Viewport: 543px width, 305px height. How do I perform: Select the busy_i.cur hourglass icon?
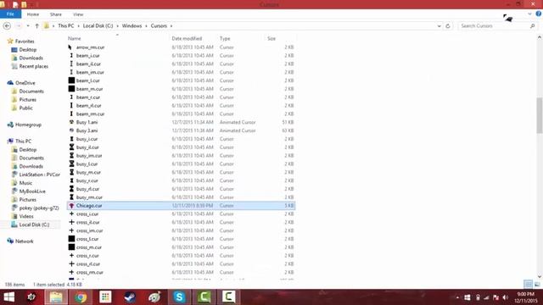71,139
